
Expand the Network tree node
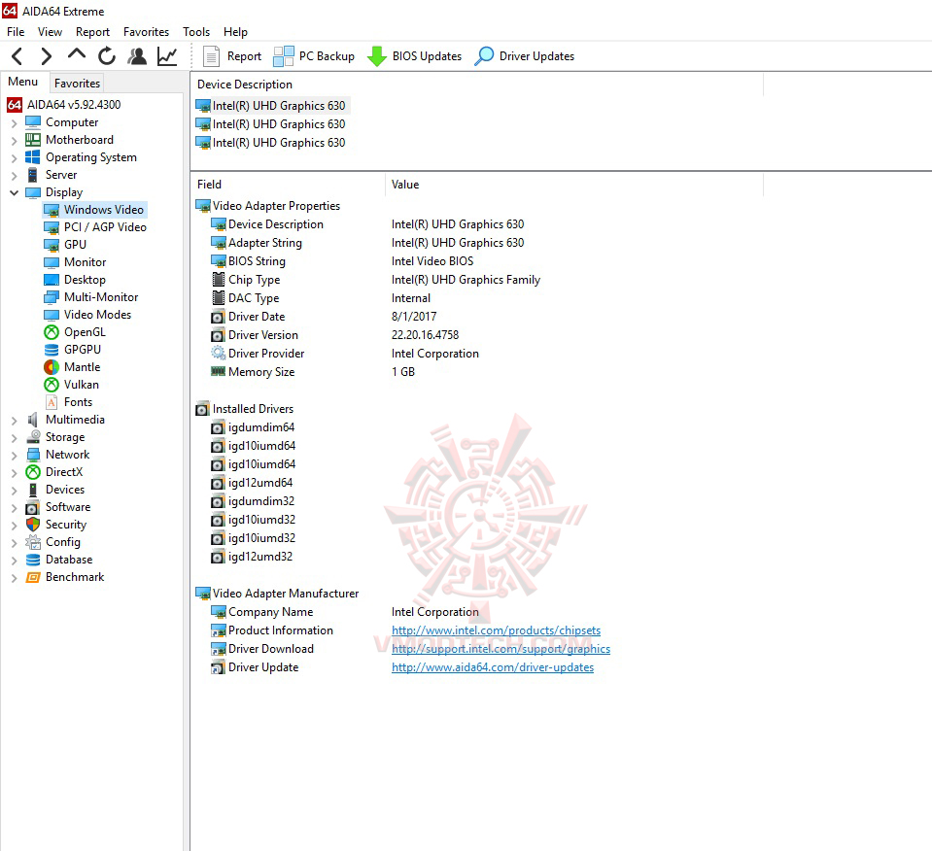[14, 456]
